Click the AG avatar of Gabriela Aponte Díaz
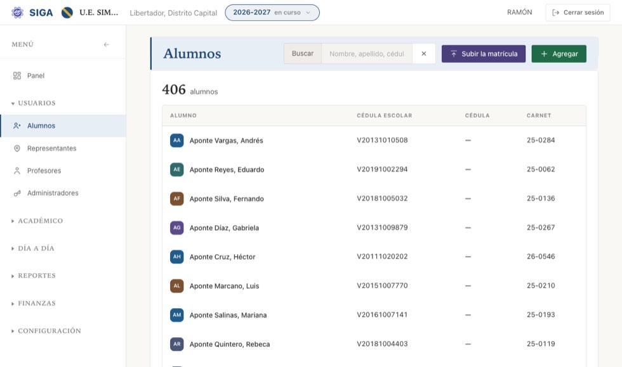622x367 pixels. [177, 228]
